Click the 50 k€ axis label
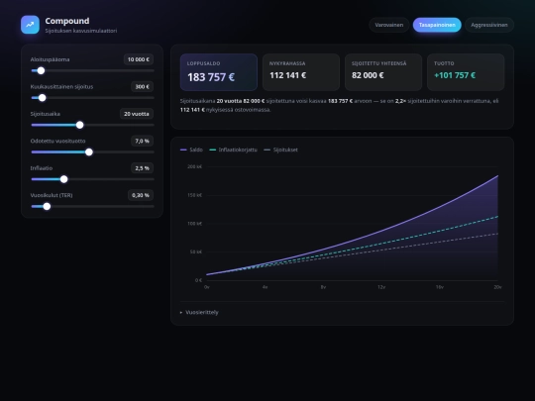This screenshot has height=401, width=535. (196, 252)
